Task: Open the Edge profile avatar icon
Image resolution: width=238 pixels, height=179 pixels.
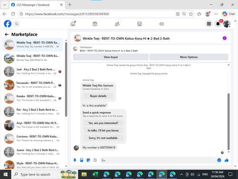Action: pos(208,14)
